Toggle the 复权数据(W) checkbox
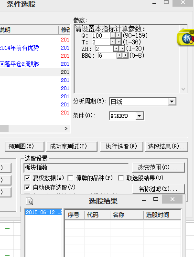The width and height of the screenshot is (194, 257). coord(27,178)
